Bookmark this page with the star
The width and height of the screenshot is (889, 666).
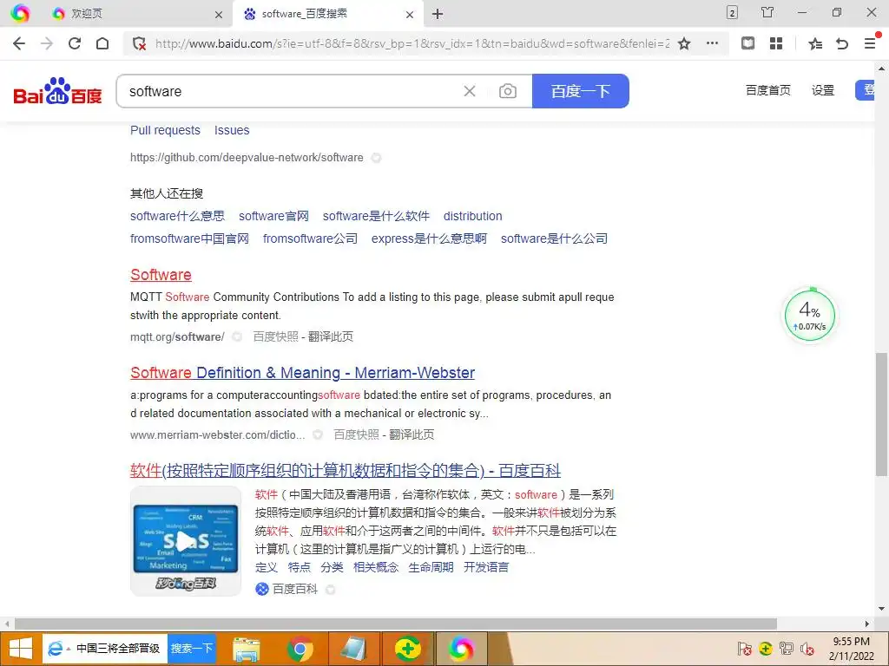point(684,43)
